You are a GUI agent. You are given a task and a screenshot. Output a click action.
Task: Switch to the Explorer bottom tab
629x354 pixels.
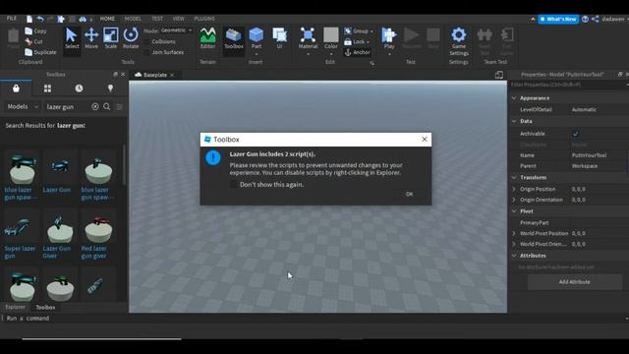pos(16,307)
